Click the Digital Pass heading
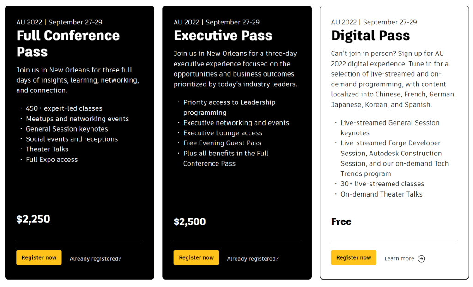This screenshot has width=473, height=287. pos(370,36)
